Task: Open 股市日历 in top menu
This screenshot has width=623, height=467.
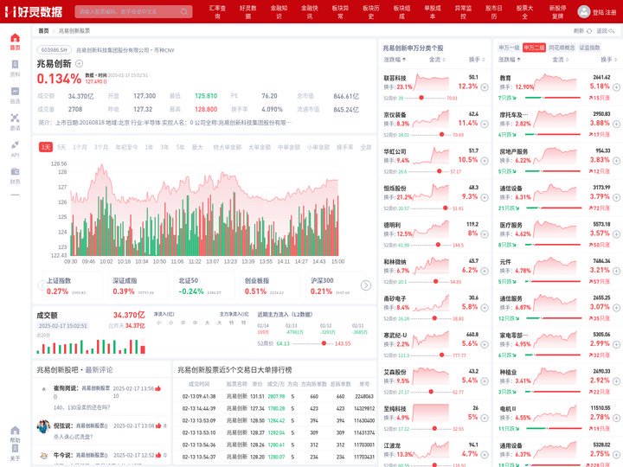Action: (494, 12)
